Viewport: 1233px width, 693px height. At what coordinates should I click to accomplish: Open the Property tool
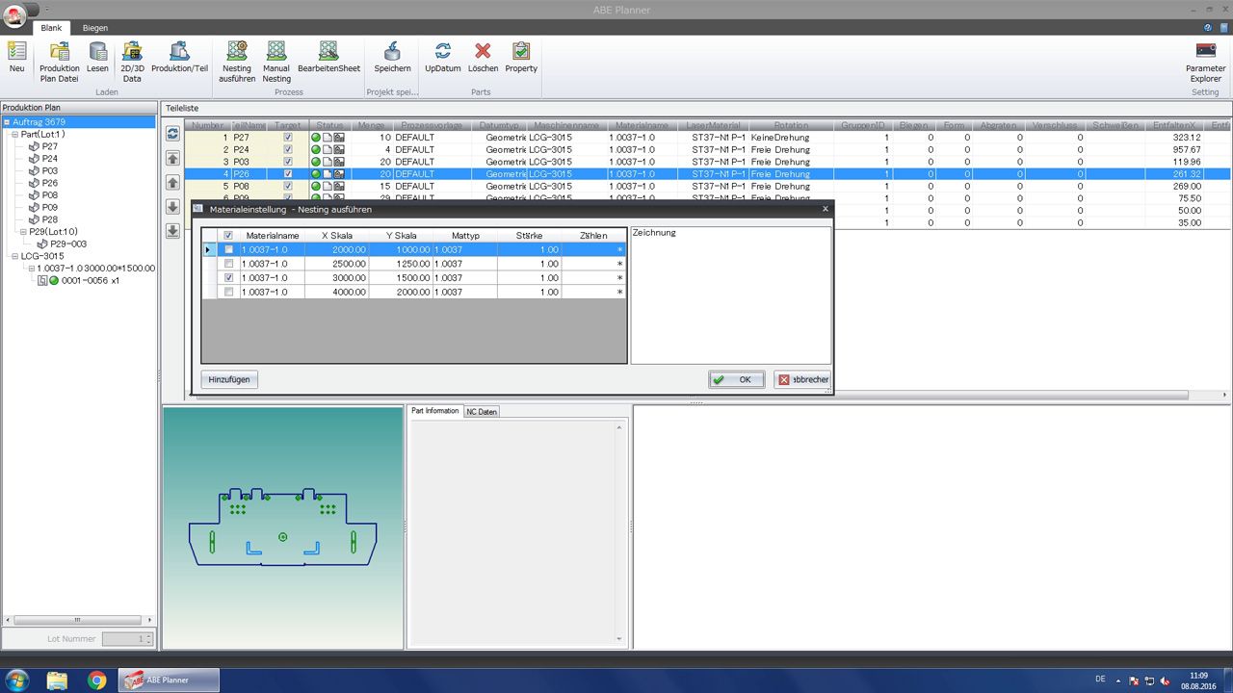coord(521,57)
